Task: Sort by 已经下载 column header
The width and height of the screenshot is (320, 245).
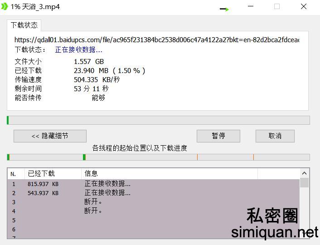Action: [52, 173]
